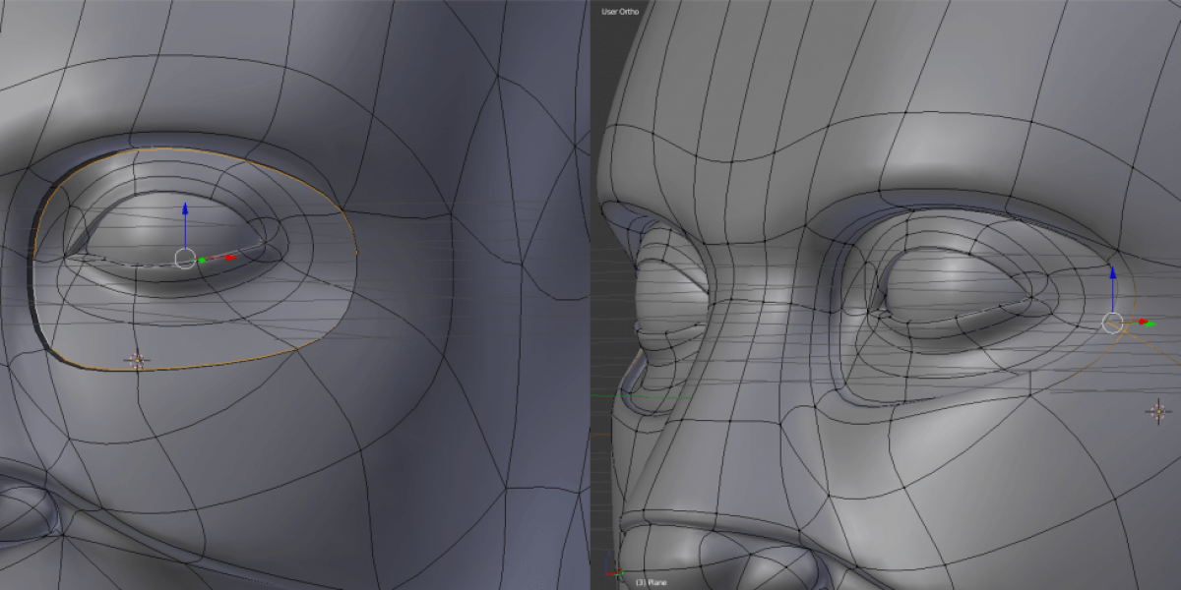Click the 3D cursor in the left viewport

click(137, 360)
